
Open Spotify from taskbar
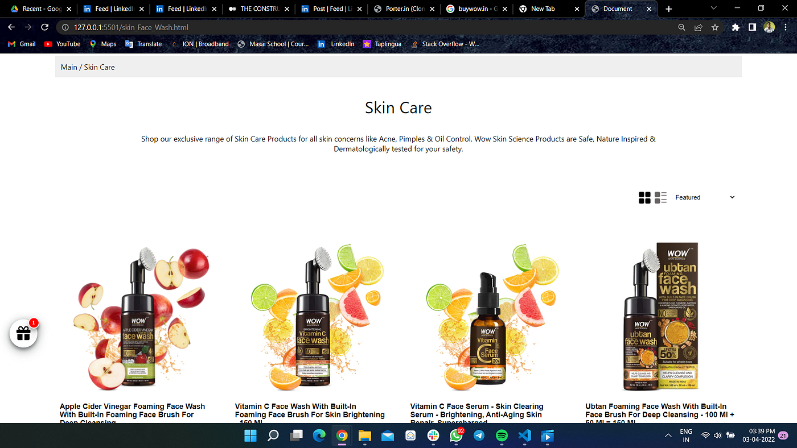pyautogui.click(x=502, y=436)
